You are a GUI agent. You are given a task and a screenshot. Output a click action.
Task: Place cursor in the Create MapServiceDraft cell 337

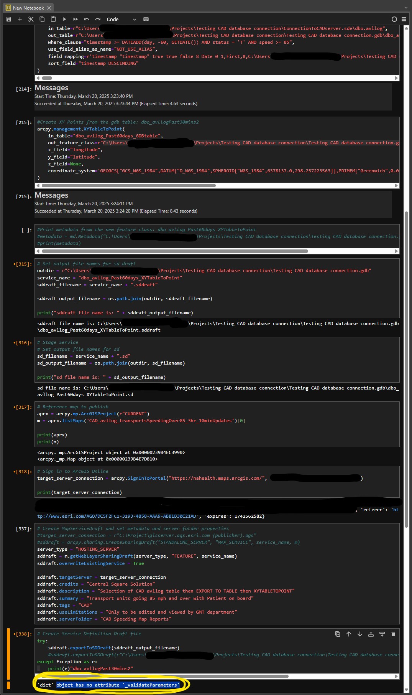coord(217,574)
